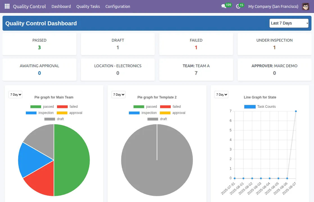Click the PASSED count card
314x202 pixels.
[39, 44]
